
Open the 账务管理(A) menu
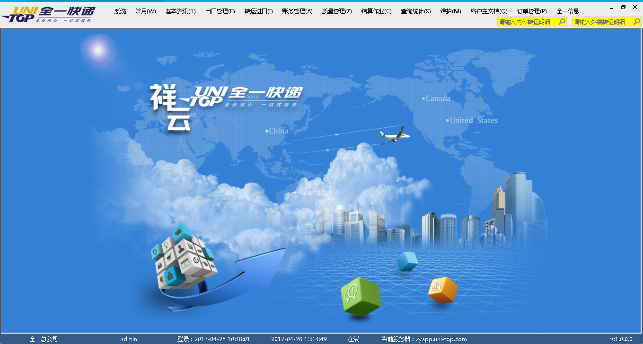tap(297, 11)
